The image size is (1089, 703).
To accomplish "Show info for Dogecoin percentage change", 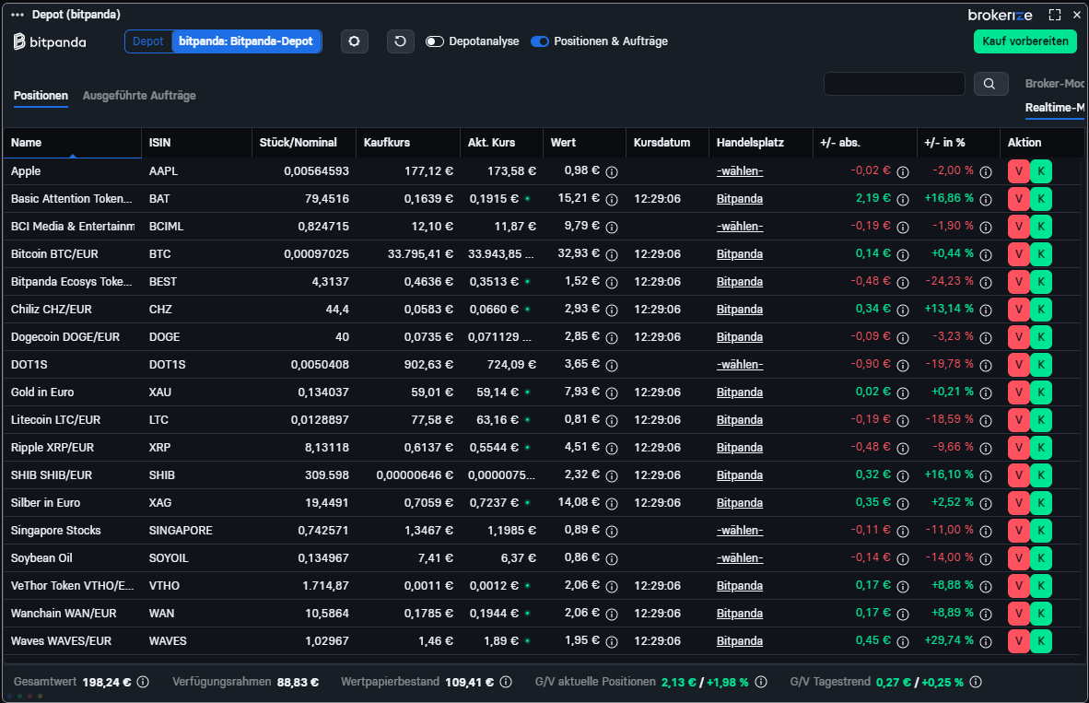I will (986, 337).
